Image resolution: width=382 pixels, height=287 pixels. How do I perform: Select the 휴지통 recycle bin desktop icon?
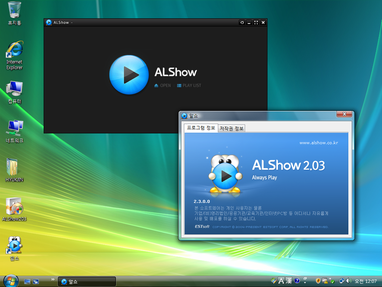click(15, 14)
